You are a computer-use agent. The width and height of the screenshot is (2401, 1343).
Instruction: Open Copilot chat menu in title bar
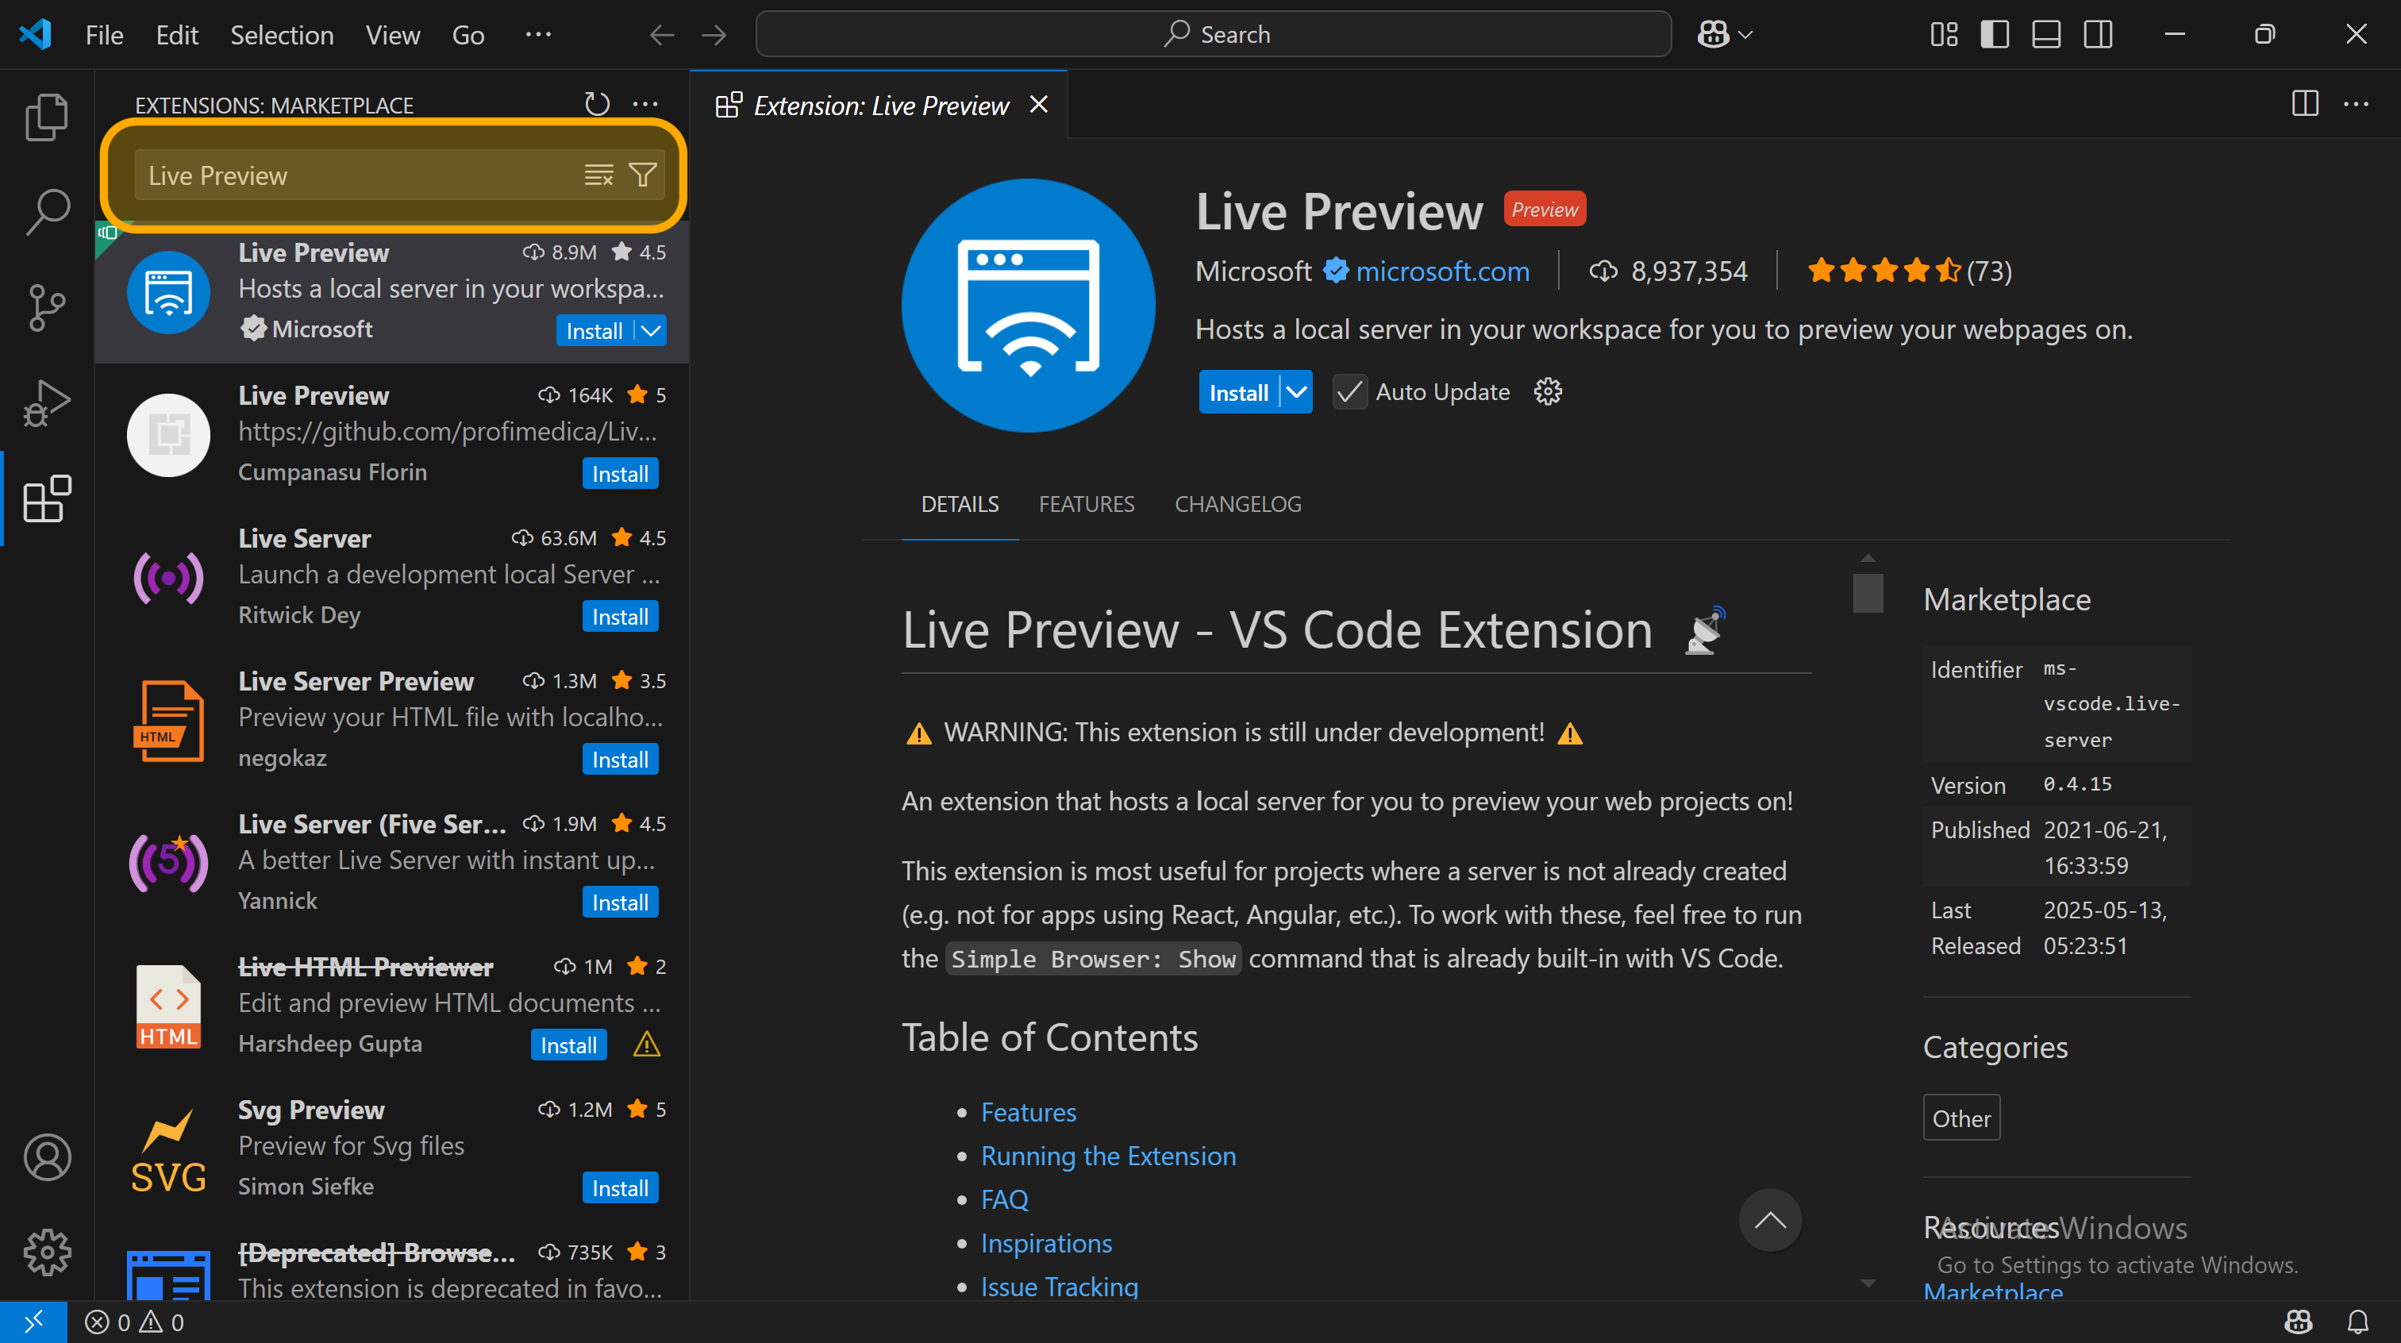1723,34
